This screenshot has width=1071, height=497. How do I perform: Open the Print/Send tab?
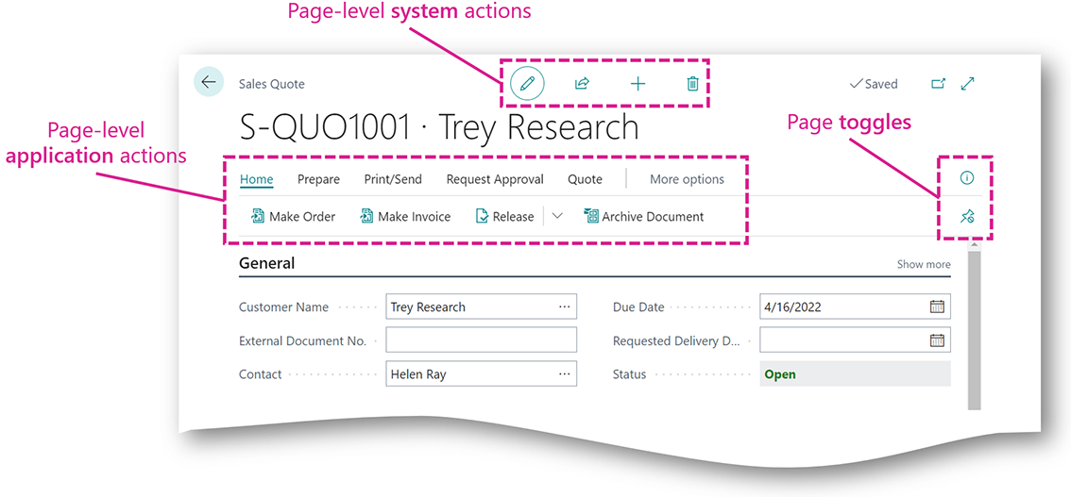tap(393, 179)
